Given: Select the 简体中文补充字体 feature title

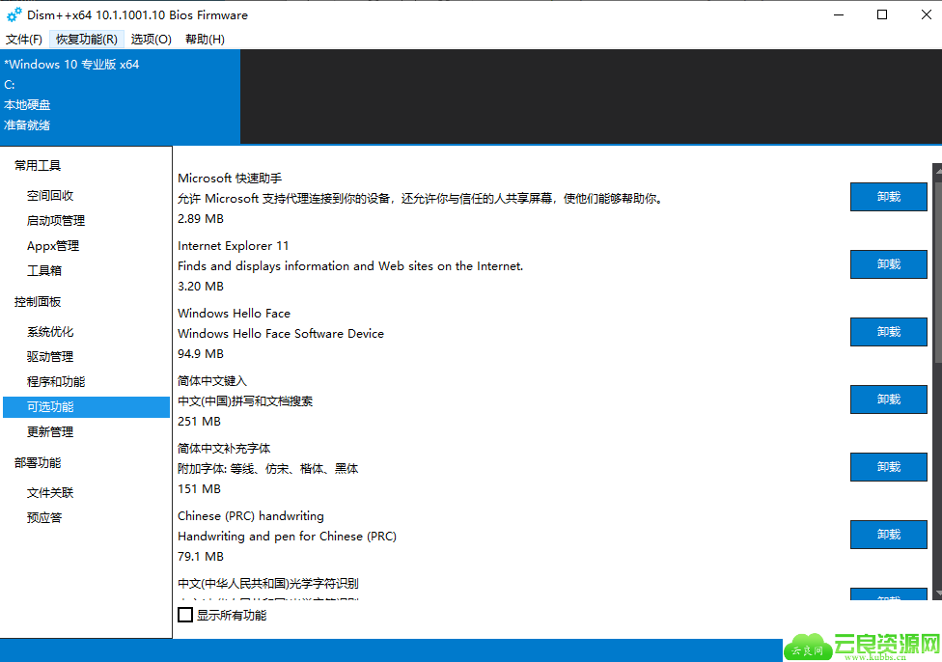Looking at the screenshot, I should tap(224, 448).
